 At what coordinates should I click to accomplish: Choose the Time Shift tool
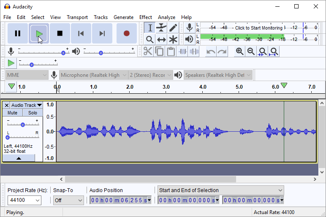click(161, 40)
